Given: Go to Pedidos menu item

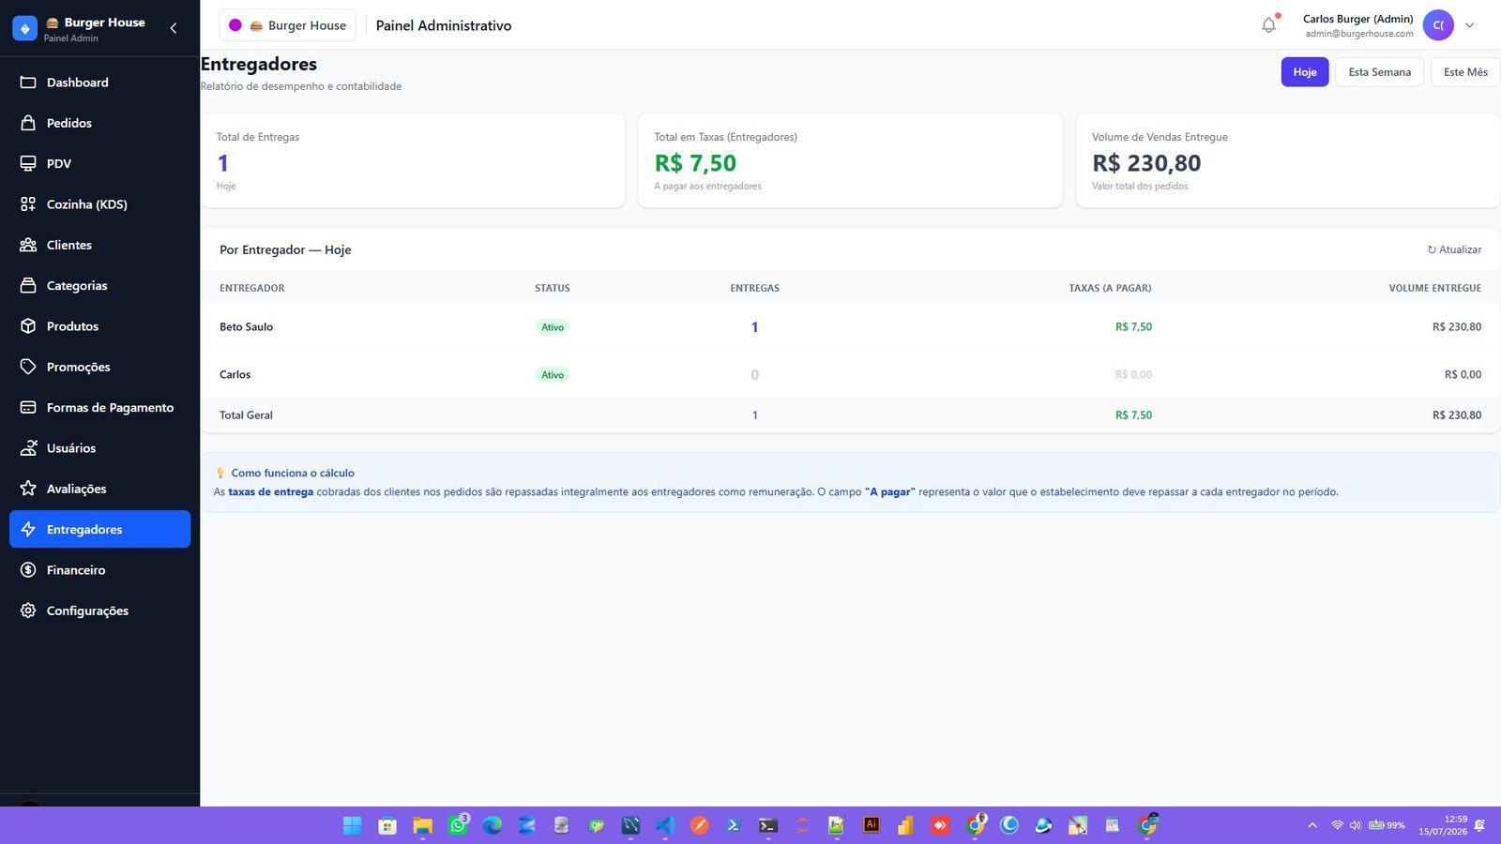Looking at the screenshot, I should click(99, 123).
